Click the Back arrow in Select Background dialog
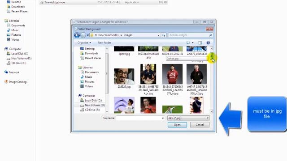This screenshot has height=161, width=287. click(x=77, y=35)
